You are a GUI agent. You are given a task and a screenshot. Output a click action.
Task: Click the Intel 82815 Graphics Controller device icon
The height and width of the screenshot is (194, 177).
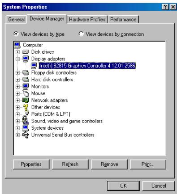pyautogui.click(x=34, y=66)
